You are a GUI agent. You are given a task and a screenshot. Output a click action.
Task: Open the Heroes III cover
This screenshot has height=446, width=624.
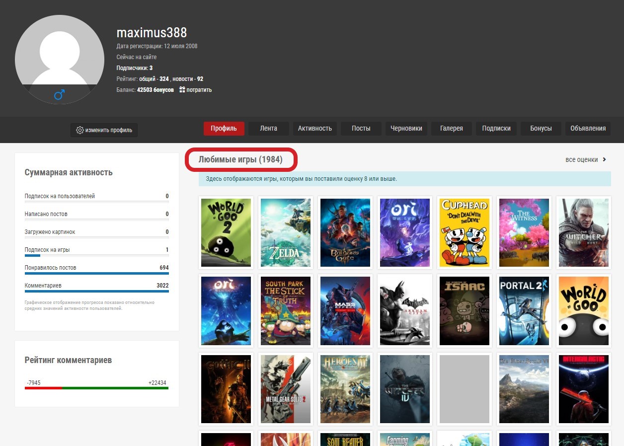point(345,389)
